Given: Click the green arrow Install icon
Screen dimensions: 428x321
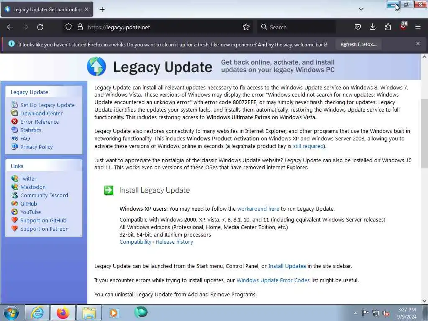Looking at the screenshot, I should [x=109, y=190].
